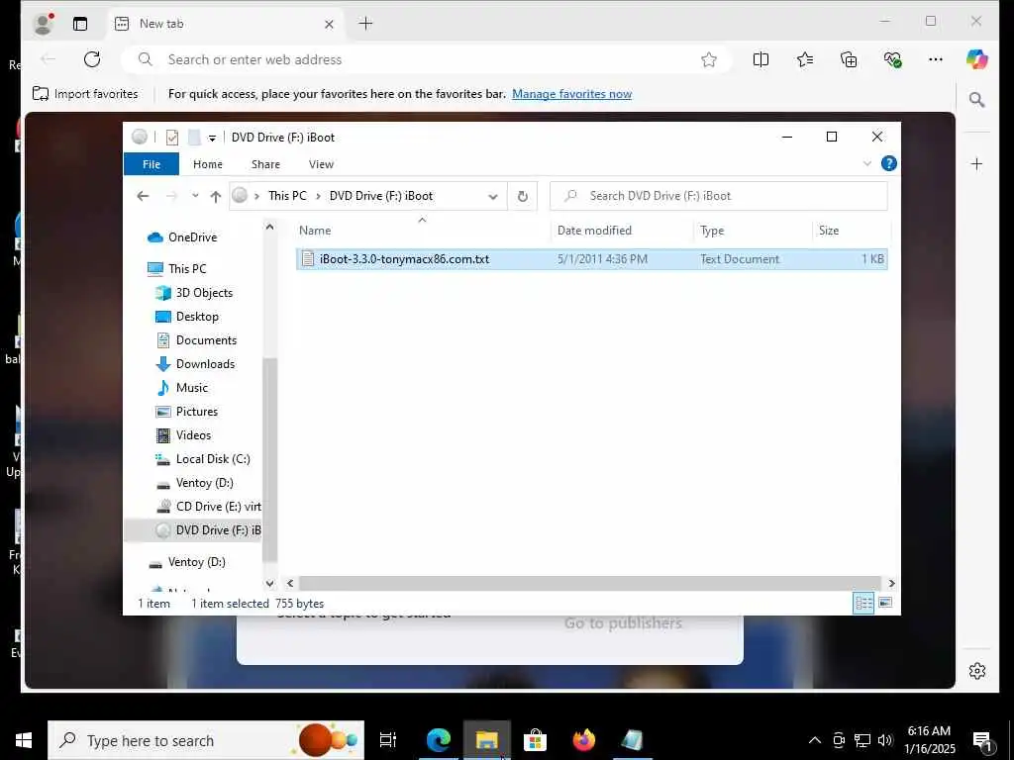Open Copilot in Edge
This screenshot has width=1014, height=760.
pos(976,59)
